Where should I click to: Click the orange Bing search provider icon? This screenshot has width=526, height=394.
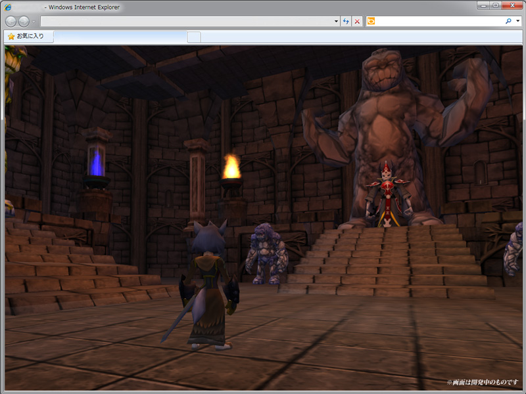tap(371, 22)
